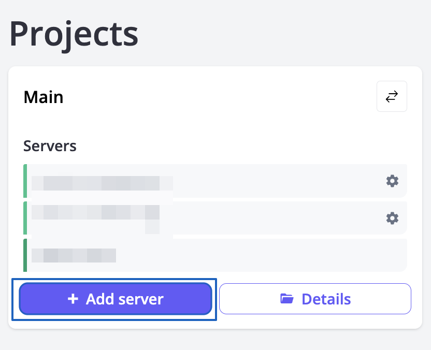Click the folder icon in Details
This screenshot has height=350, width=431.
click(x=286, y=299)
